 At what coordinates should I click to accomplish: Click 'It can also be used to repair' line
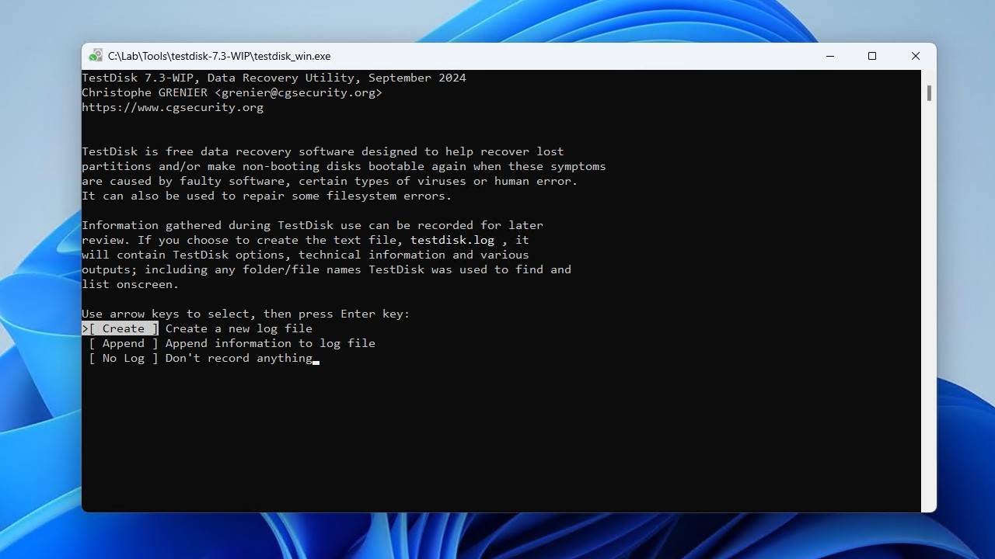coord(267,196)
